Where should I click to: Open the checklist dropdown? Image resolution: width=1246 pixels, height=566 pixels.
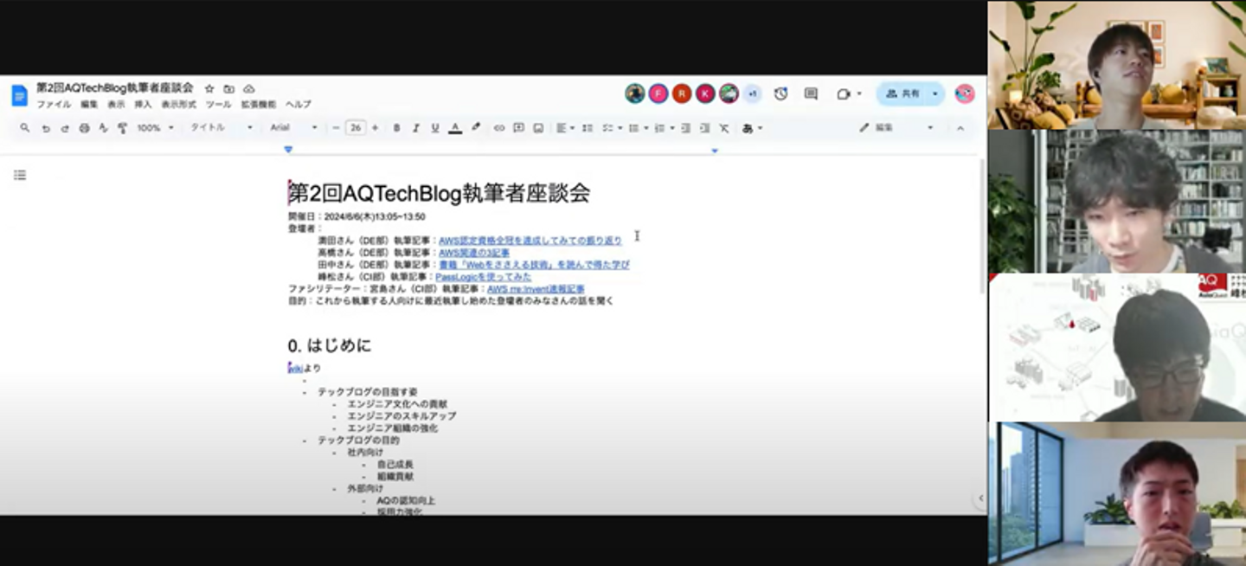point(612,128)
